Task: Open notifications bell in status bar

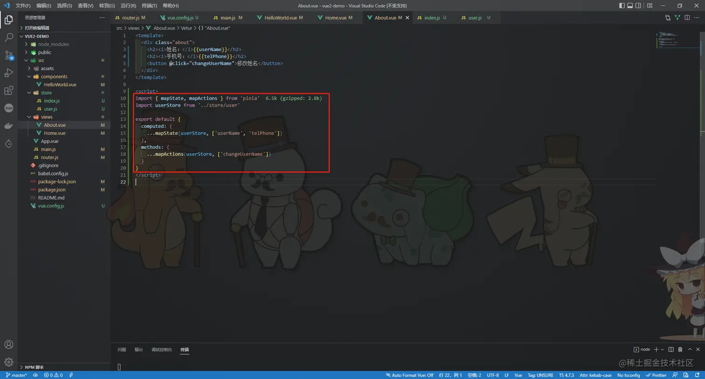Action: [x=697, y=375]
